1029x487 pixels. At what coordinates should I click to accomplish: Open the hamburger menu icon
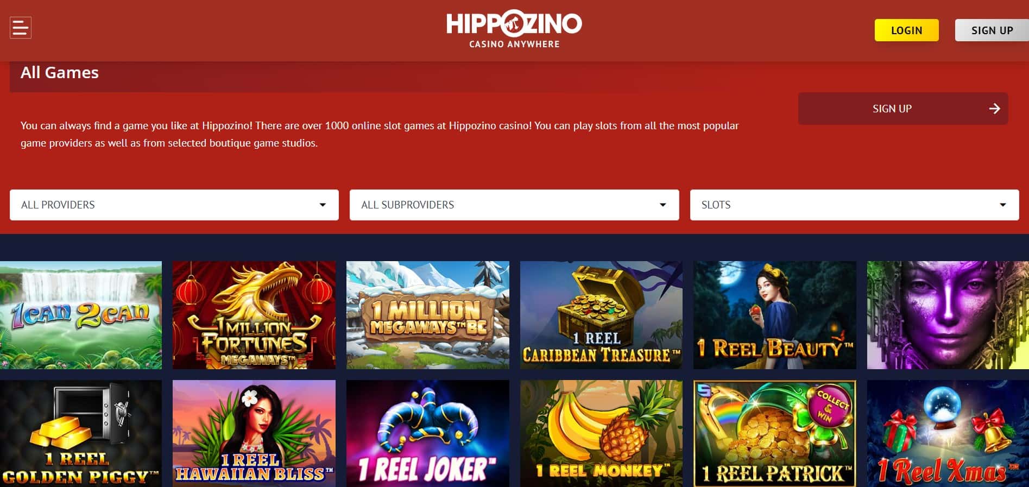click(21, 28)
